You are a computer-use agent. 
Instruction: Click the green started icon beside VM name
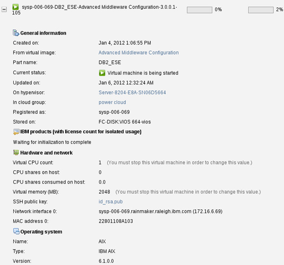16,7
